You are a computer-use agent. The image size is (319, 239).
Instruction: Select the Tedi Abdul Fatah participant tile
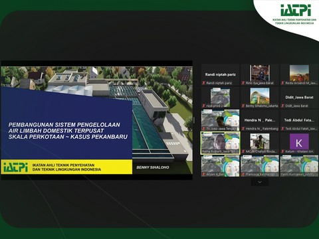click(x=299, y=120)
